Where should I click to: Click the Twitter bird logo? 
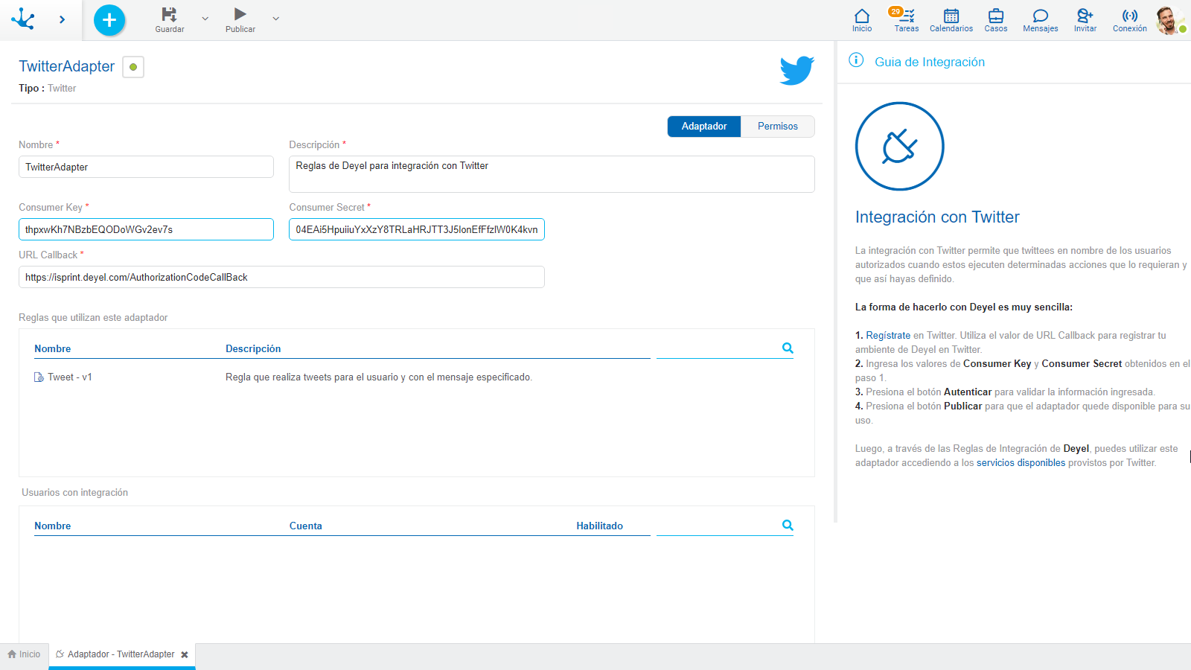[x=796, y=70]
